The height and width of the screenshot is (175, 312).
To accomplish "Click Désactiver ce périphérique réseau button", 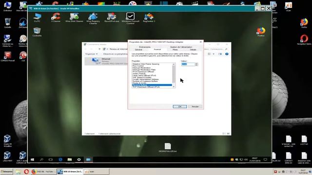I will [116, 54].
